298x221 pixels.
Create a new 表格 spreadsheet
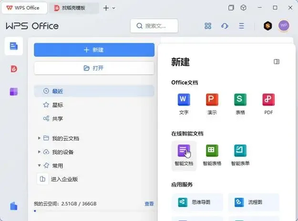click(x=240, y=104)
